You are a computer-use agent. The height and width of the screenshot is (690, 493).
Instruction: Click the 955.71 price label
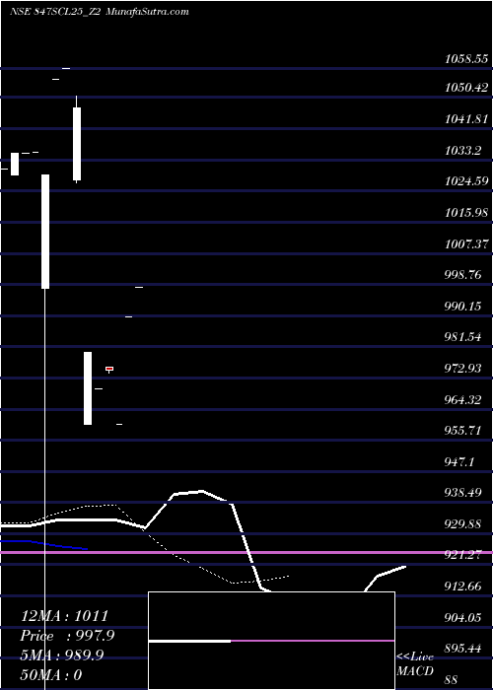(462, 431)
